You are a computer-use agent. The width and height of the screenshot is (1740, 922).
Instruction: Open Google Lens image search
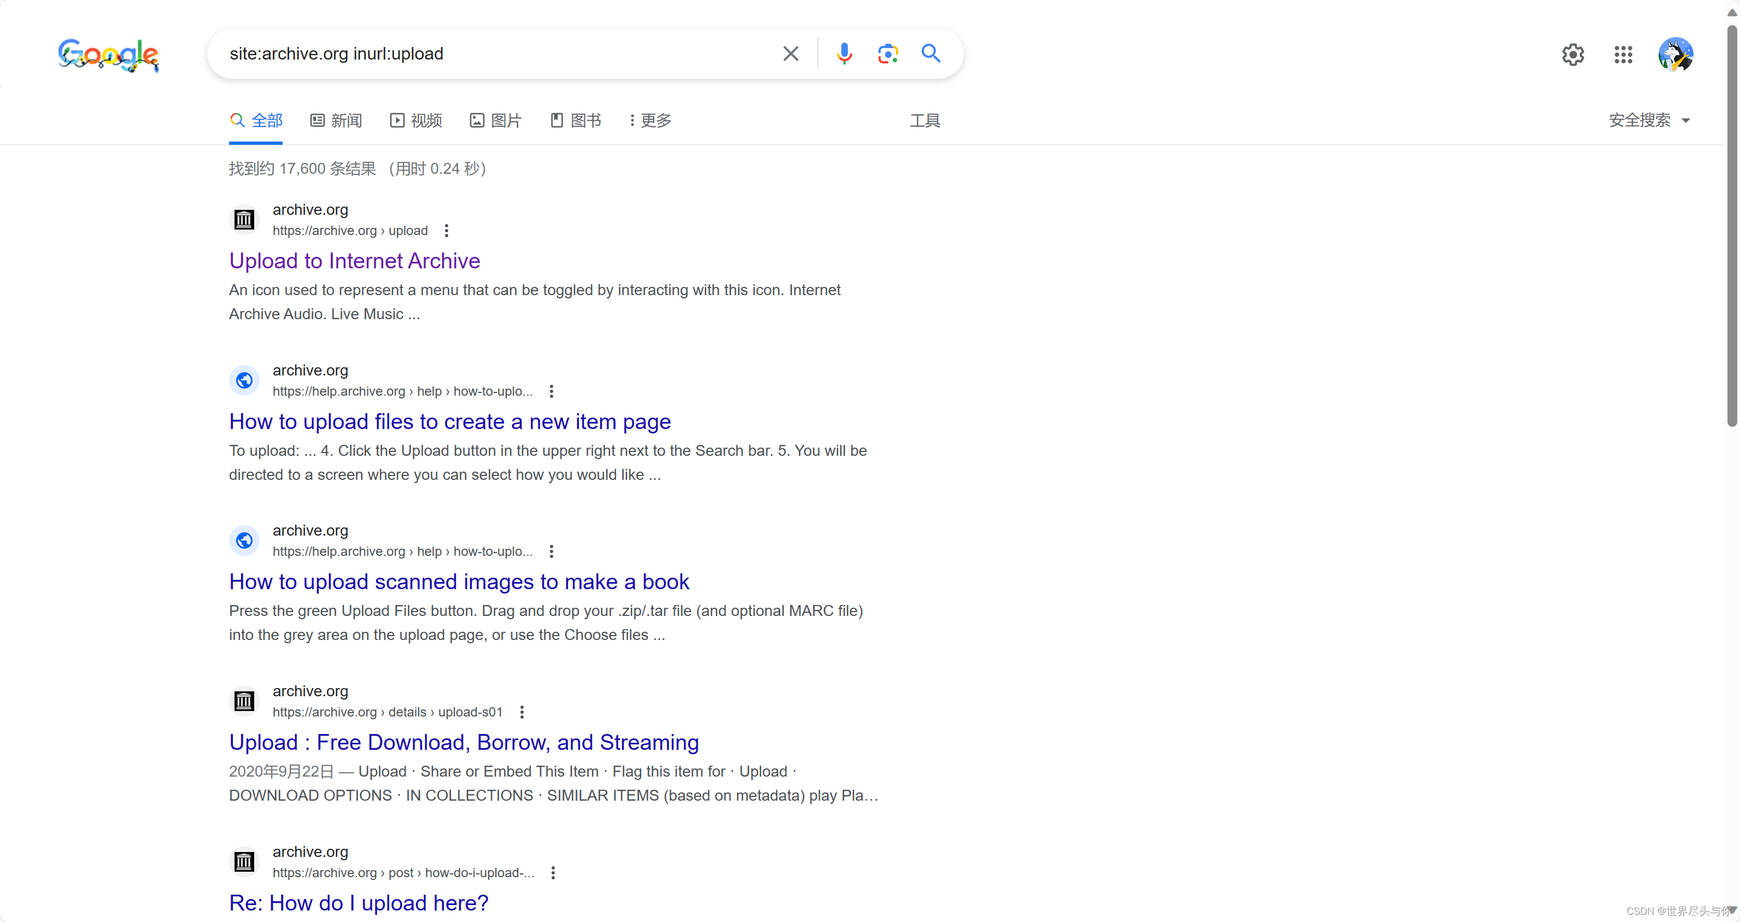coord(887,54)
